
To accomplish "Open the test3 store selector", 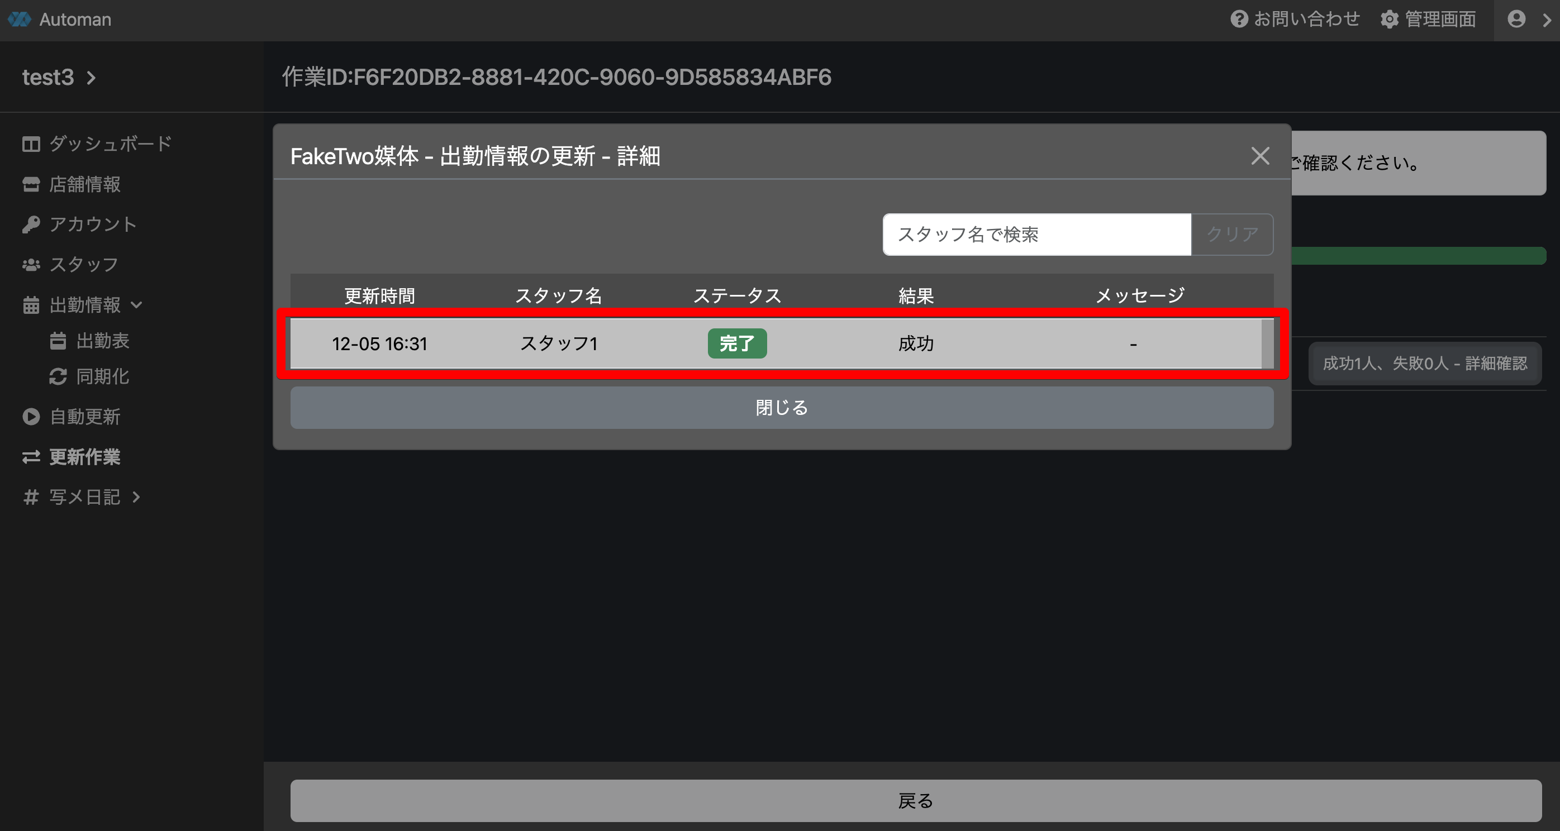I will pos(59,78).
